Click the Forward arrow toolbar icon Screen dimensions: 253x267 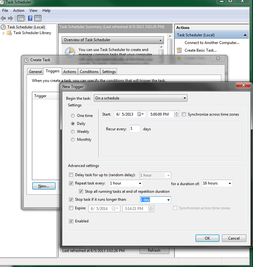(10, 18)
